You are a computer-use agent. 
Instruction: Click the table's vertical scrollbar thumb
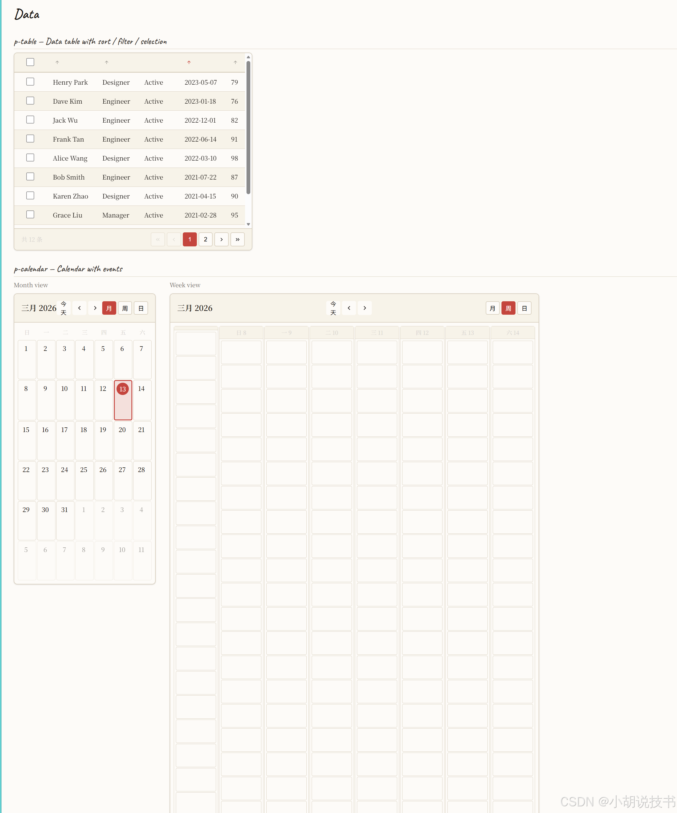[248, 128]
